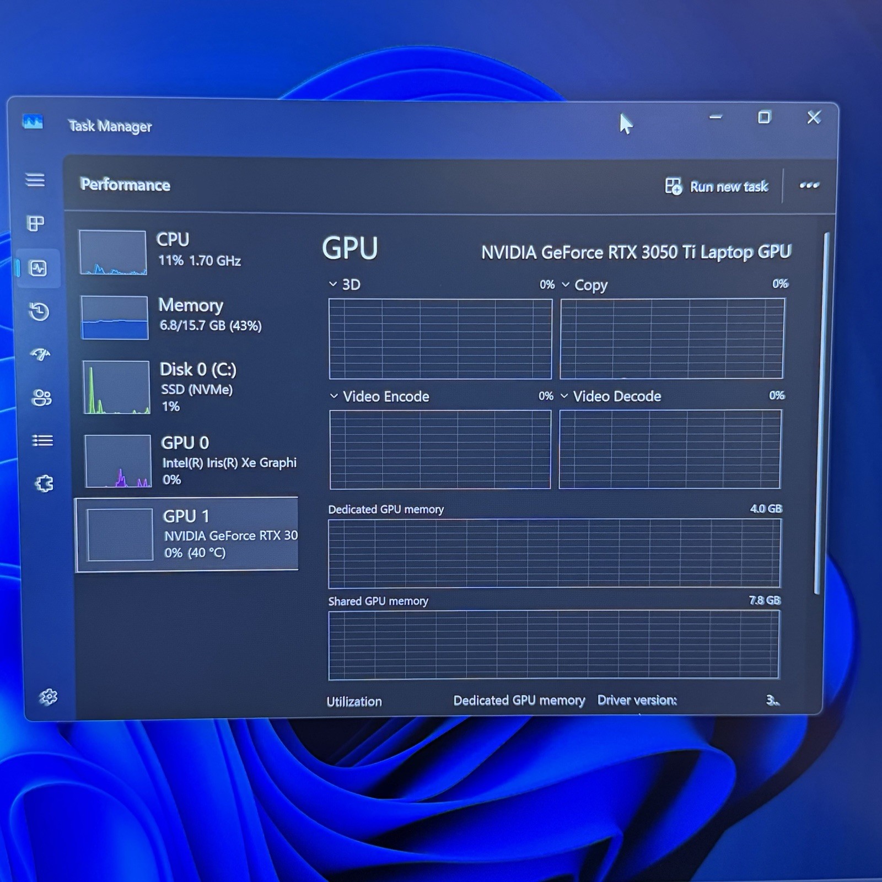Click the CPU usage mini graph

coord(113,252)
